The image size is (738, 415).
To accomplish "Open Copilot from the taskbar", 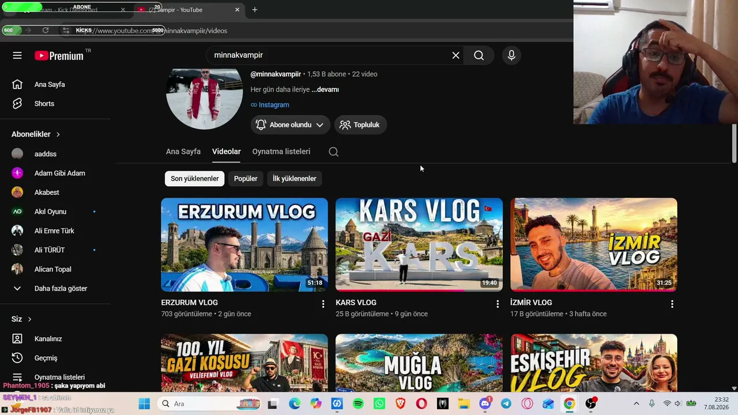I will [316, 403].
